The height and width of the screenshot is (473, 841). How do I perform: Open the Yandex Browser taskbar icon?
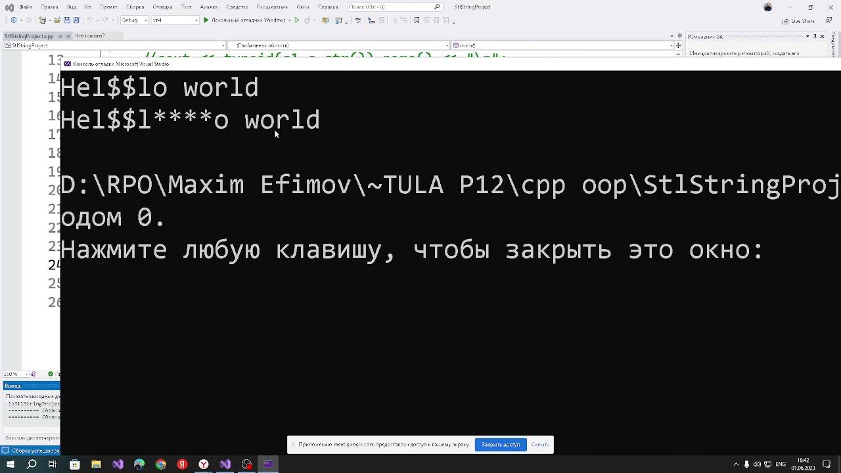tap(204, 464)
